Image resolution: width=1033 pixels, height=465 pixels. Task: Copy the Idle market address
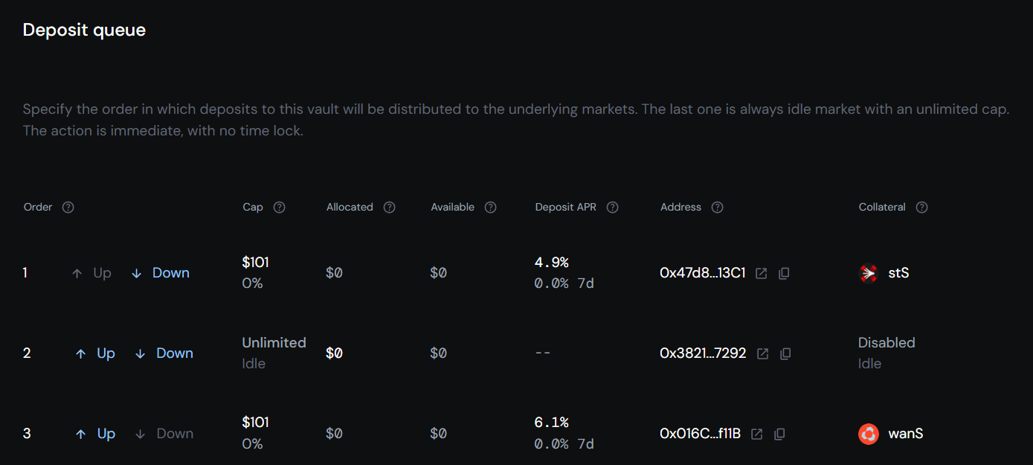[785, 353]
